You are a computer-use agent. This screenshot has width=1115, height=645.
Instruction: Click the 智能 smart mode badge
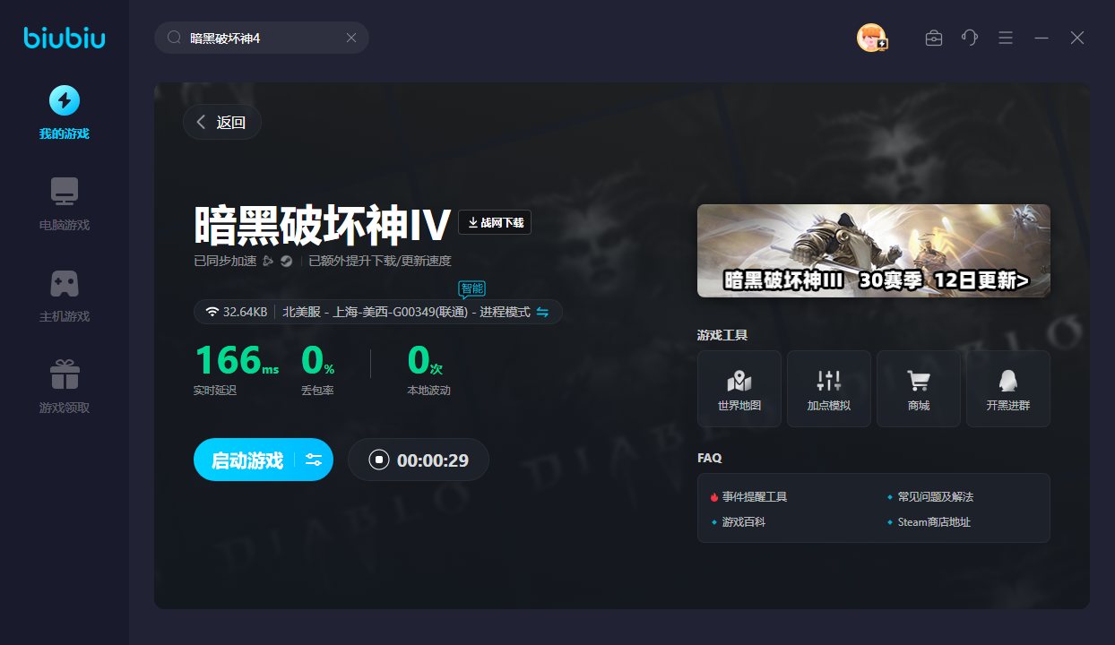tap(471, 288)
